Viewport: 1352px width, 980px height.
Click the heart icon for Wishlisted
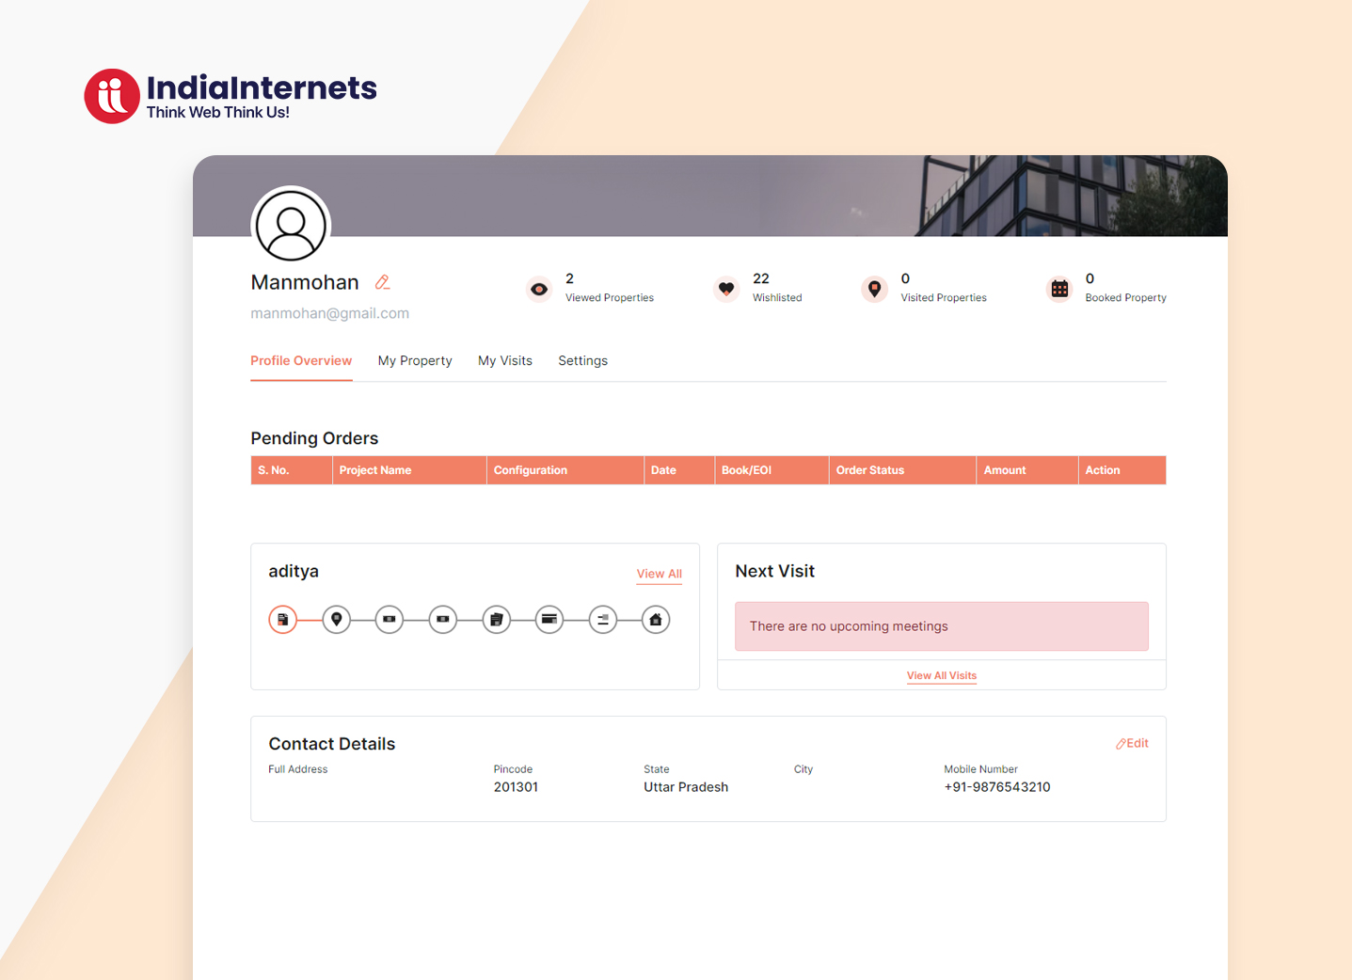pyautogui.click(x=726, y=289)
